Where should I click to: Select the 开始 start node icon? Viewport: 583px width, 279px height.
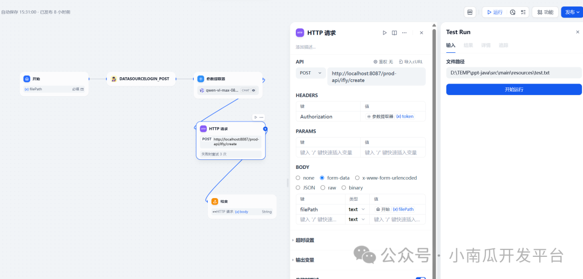click(x=27, y=79)
